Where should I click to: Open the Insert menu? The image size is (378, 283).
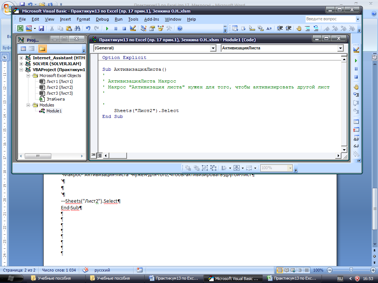click(x=65, y=19)
